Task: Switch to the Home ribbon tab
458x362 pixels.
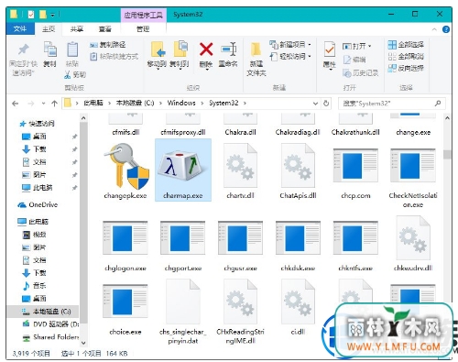Action: pos(49,29)
